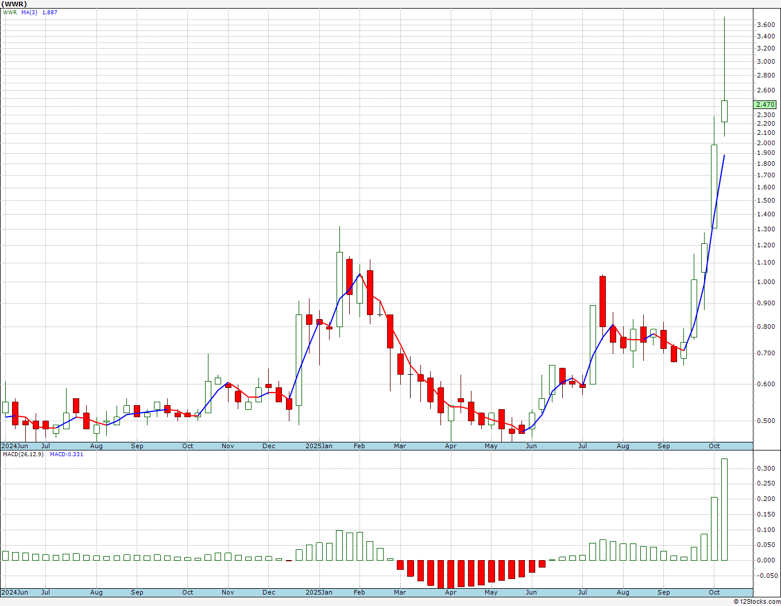Click the (WWR) ticker title
781x606 pixels.
14,4
